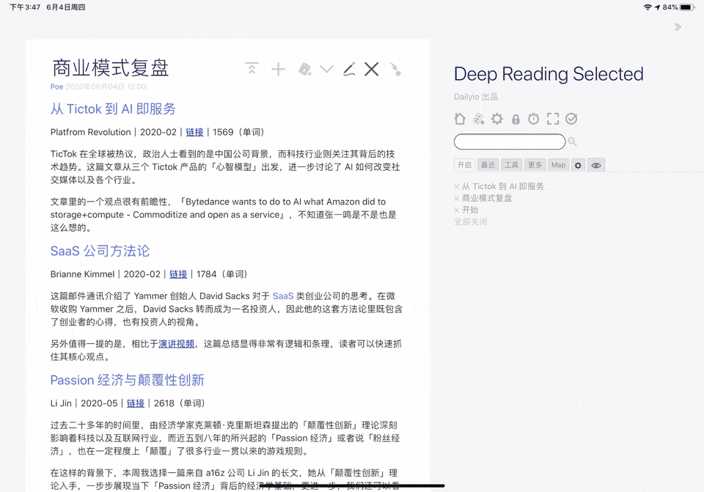704x492 pixels.
Task: Click the new journal icon in sidebar
Action: click(479, 119)
